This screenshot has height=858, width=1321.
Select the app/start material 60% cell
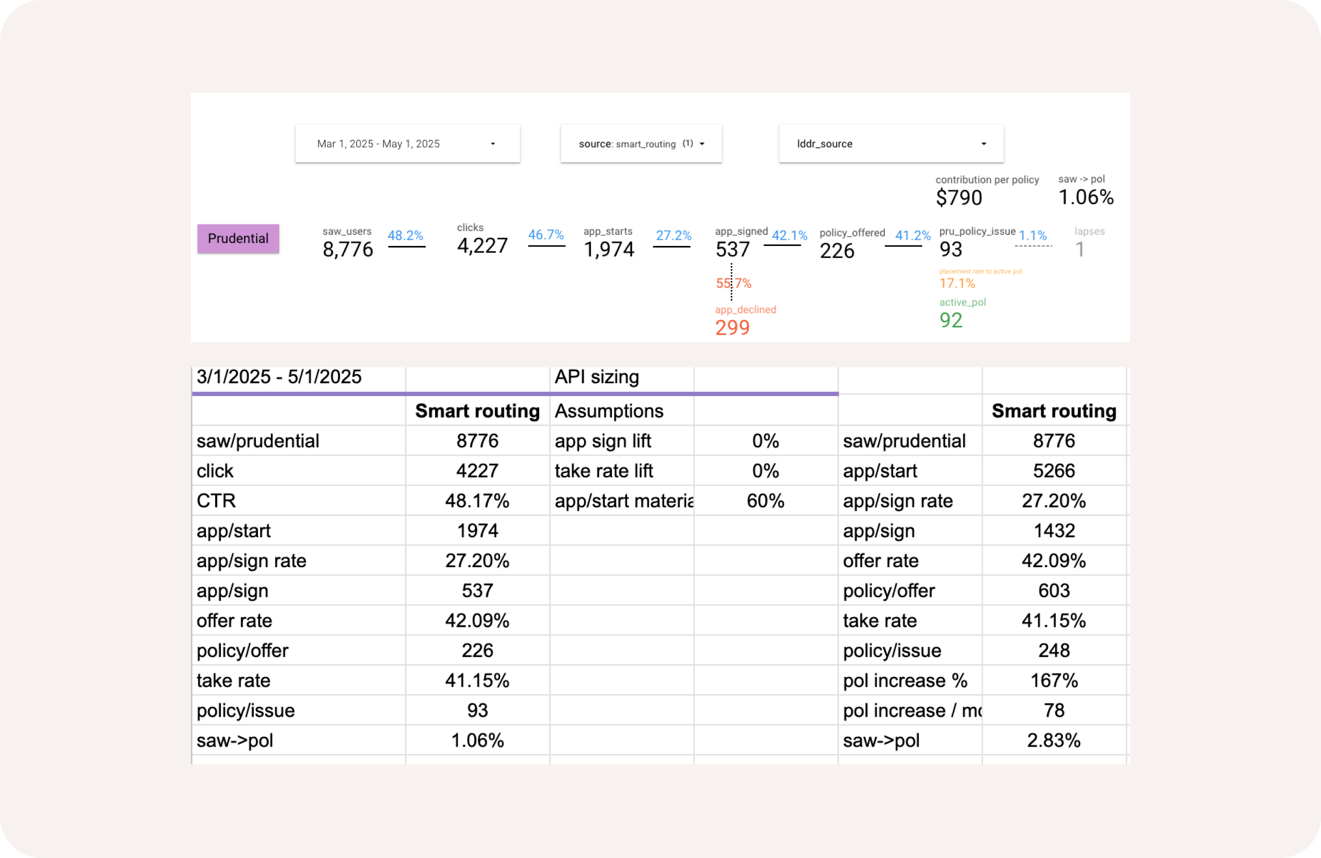click(x=765, y=501)
